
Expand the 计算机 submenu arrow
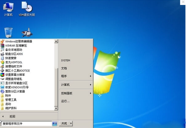(91, 85)
